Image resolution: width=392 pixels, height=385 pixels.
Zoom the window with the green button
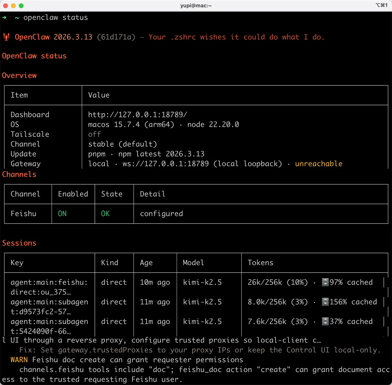(21, 6)
